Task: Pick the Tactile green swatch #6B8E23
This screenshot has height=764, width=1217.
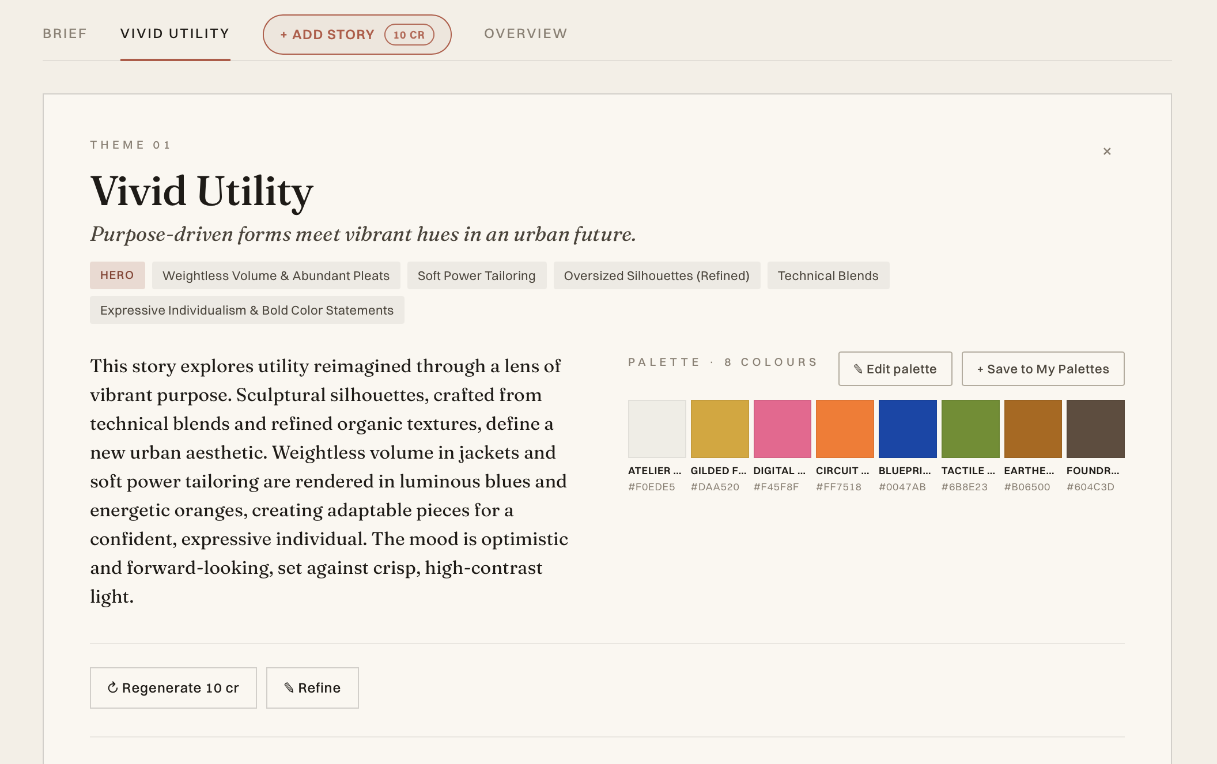Action: tap(970, 429)
